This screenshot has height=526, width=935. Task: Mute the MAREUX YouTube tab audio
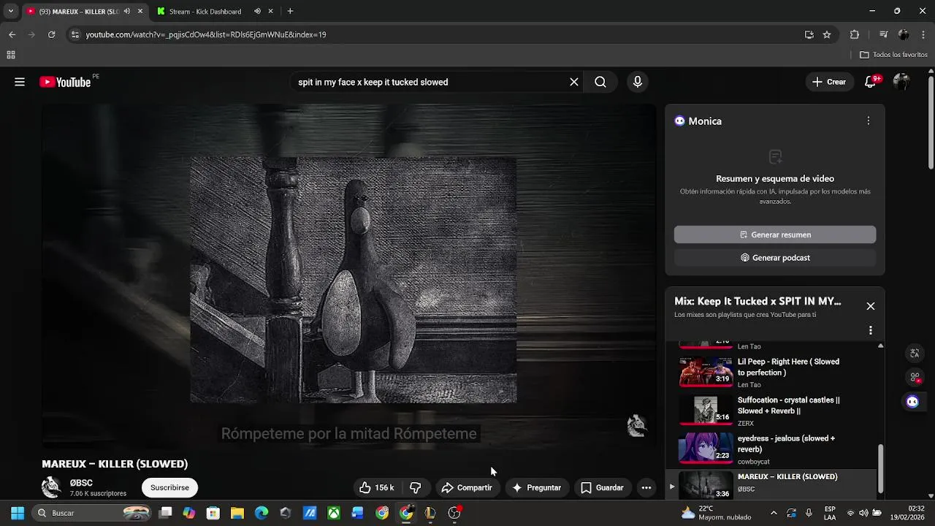coord(127,11)
